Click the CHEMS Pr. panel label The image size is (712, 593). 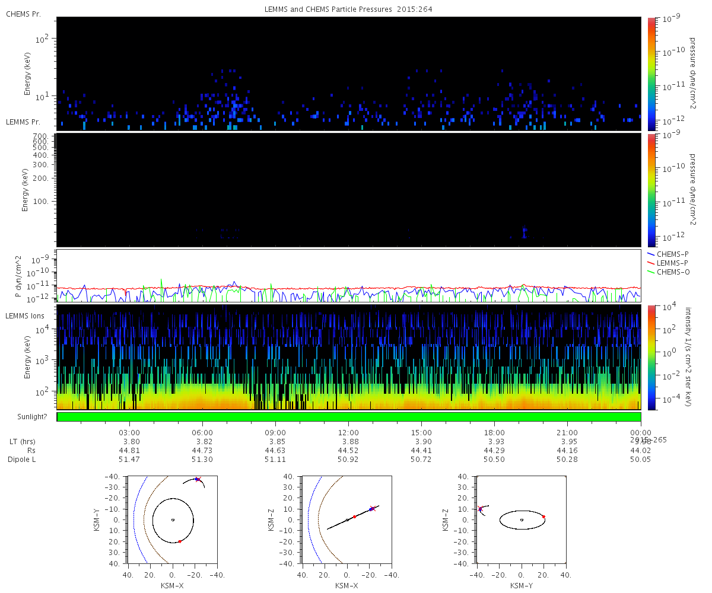[x=23, y=14]
